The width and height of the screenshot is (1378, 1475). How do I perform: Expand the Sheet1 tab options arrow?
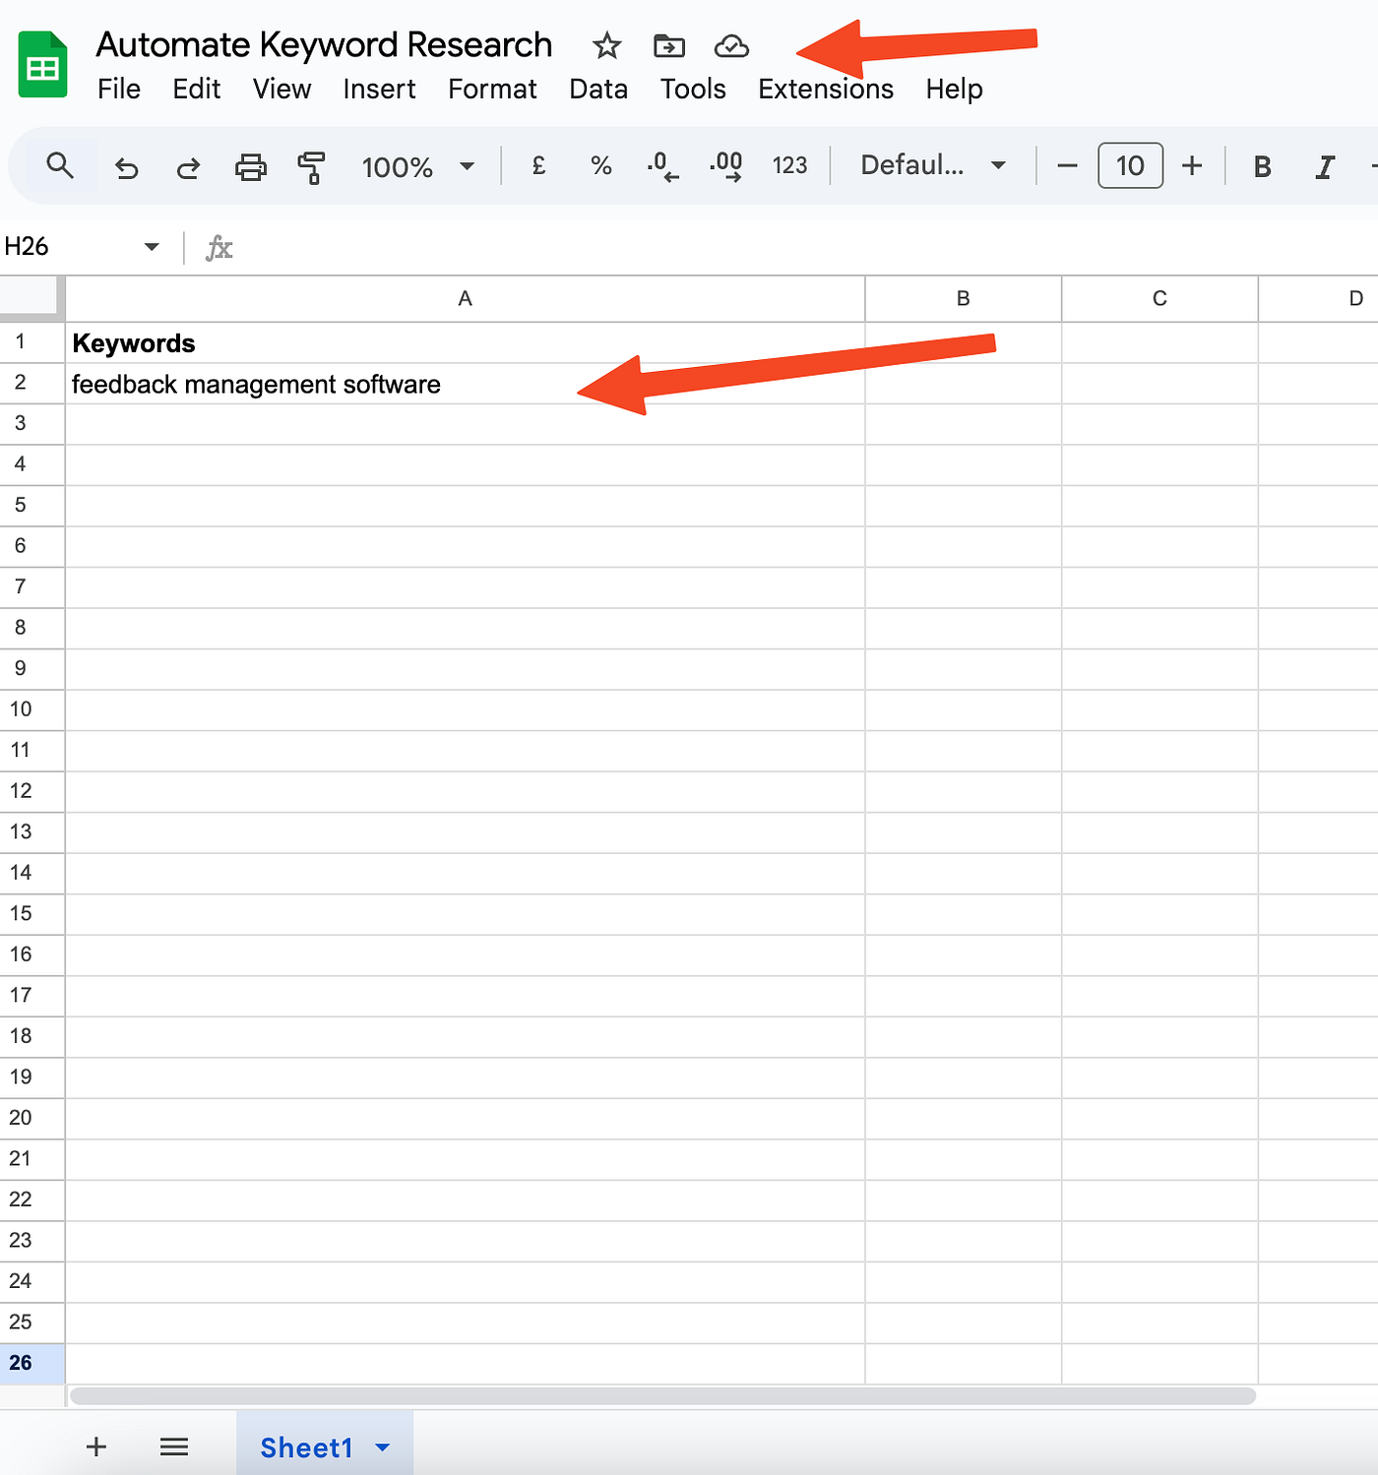click(383, 1447)
